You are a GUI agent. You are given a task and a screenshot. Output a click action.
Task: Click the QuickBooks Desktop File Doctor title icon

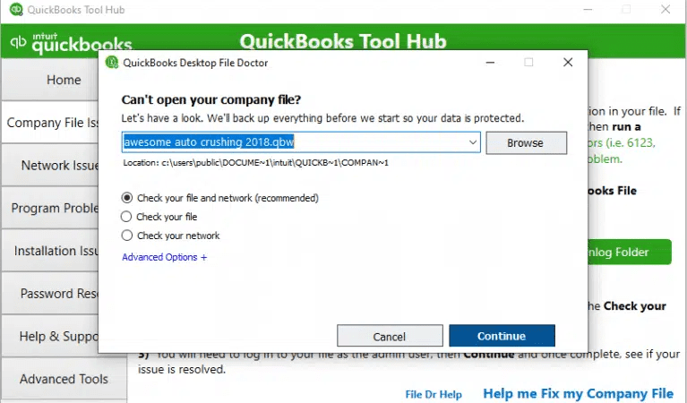[x=112, y=63]
